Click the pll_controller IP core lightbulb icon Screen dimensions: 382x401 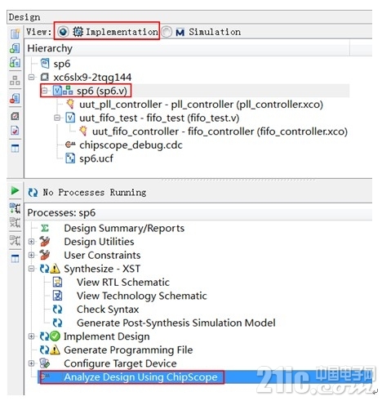pyautogui.click(x=70, y=105)
